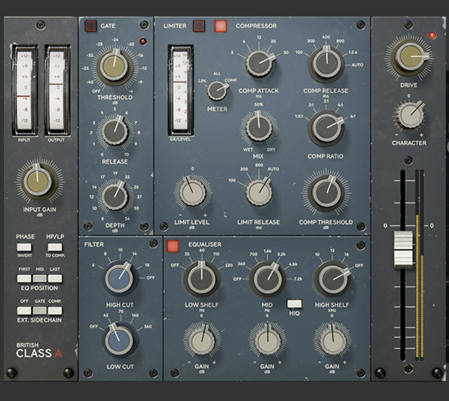449x401 pixels.
Task: Click the Input Gain knob
Action: pyautogui.click(x=38, y=181)
